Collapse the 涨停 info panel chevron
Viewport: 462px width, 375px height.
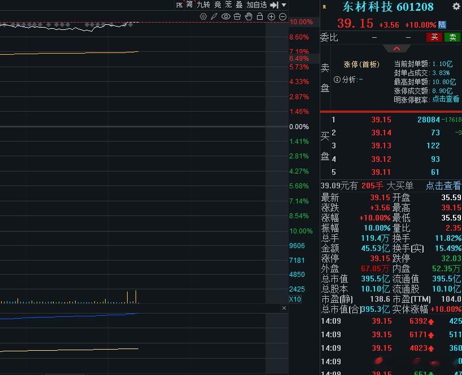[395, 48]
